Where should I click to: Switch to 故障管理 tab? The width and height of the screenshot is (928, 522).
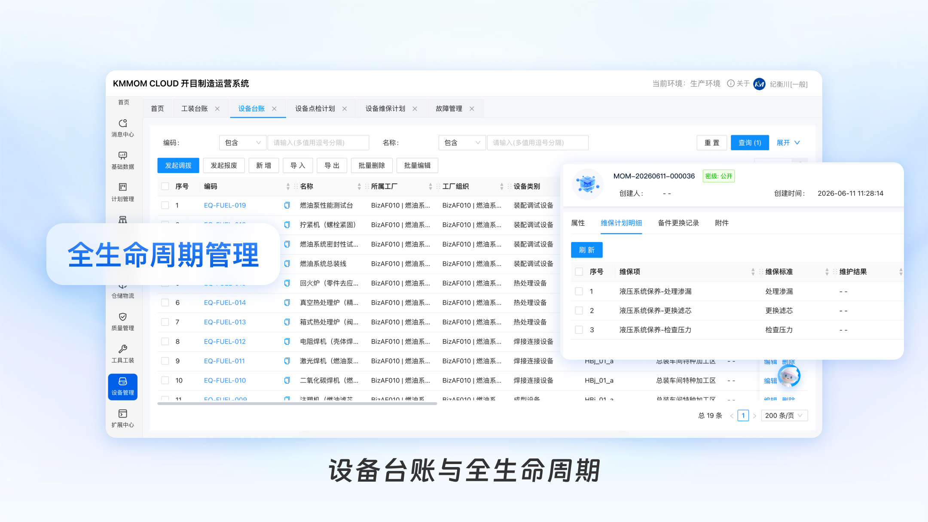click(449, 109)
